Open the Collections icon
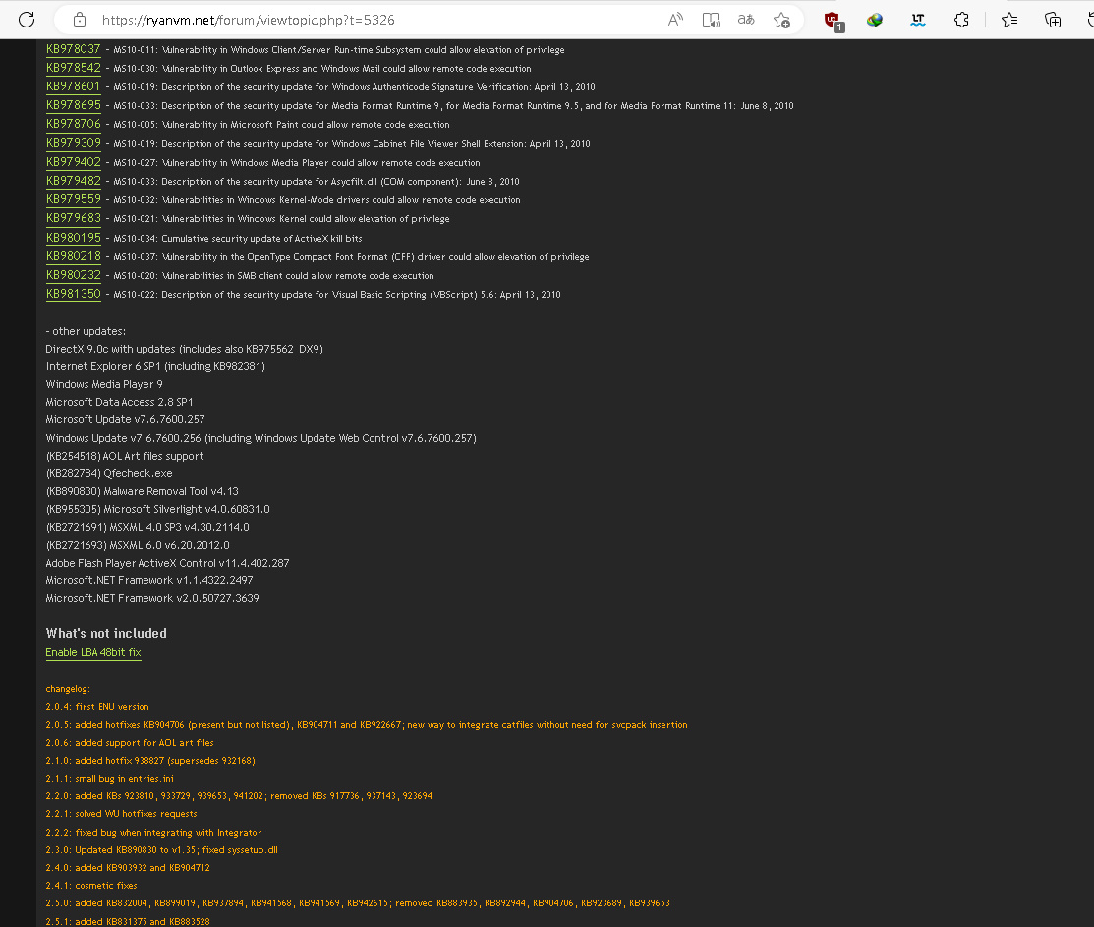1094x927 pixels. 1052,20
